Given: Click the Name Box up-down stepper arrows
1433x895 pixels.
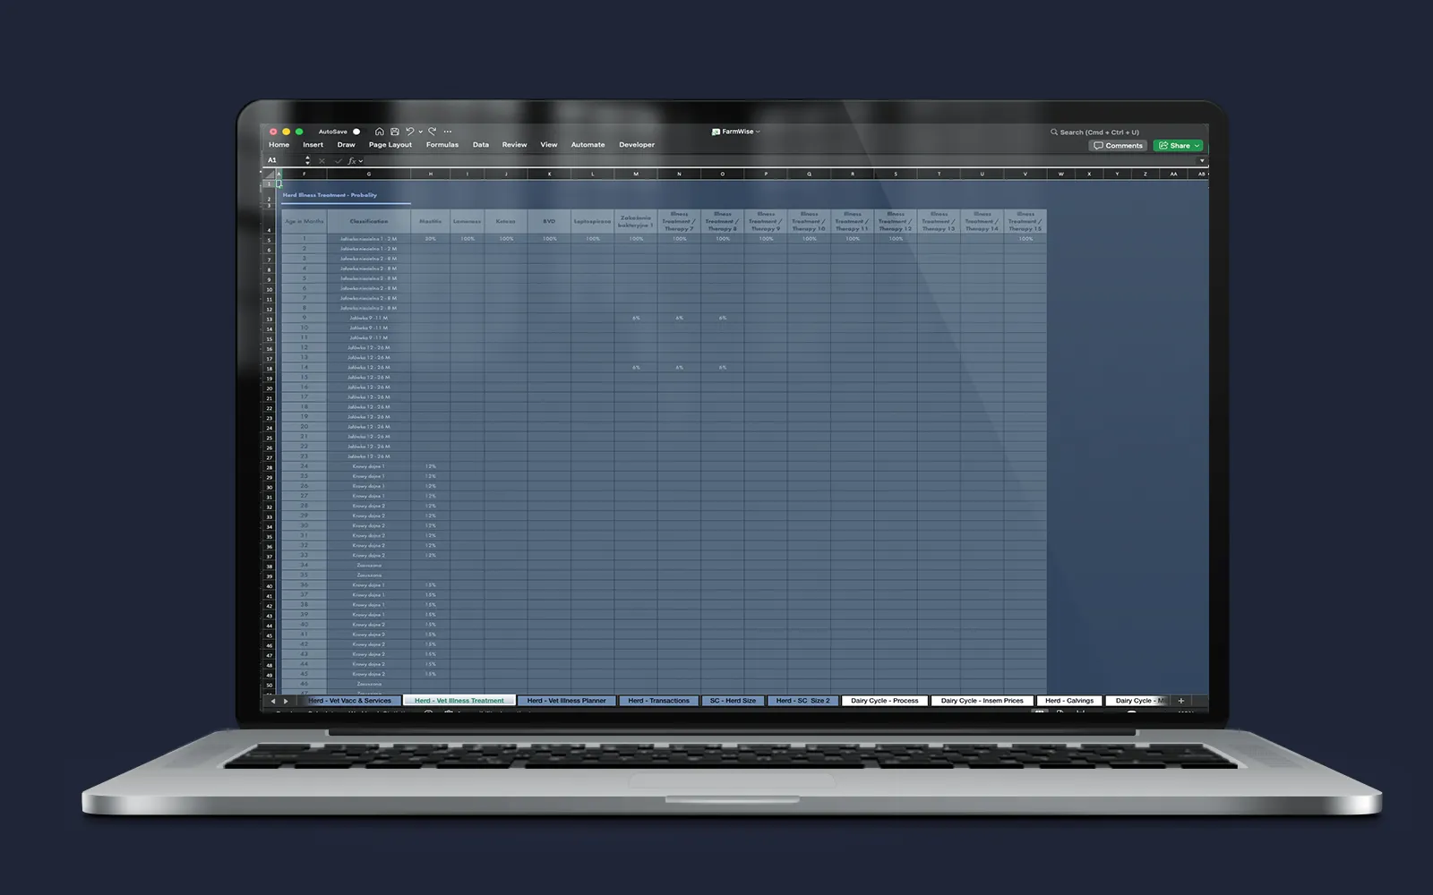Looking at the screenshot, I should (x=307, y=160).
